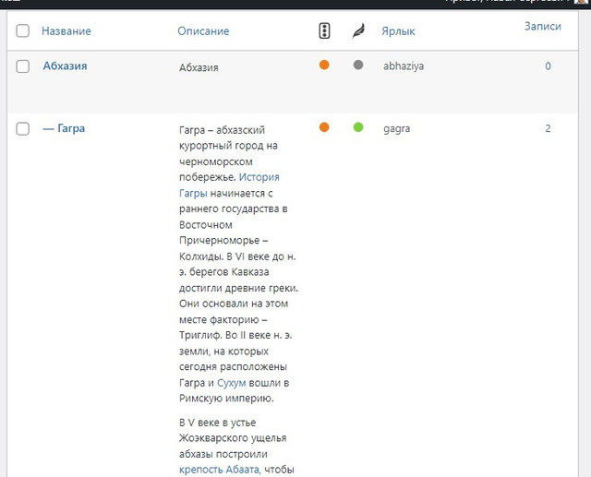The image size is (591, 477).
Task: Click green readability dot for Гагра
Action: pos(358,127)
